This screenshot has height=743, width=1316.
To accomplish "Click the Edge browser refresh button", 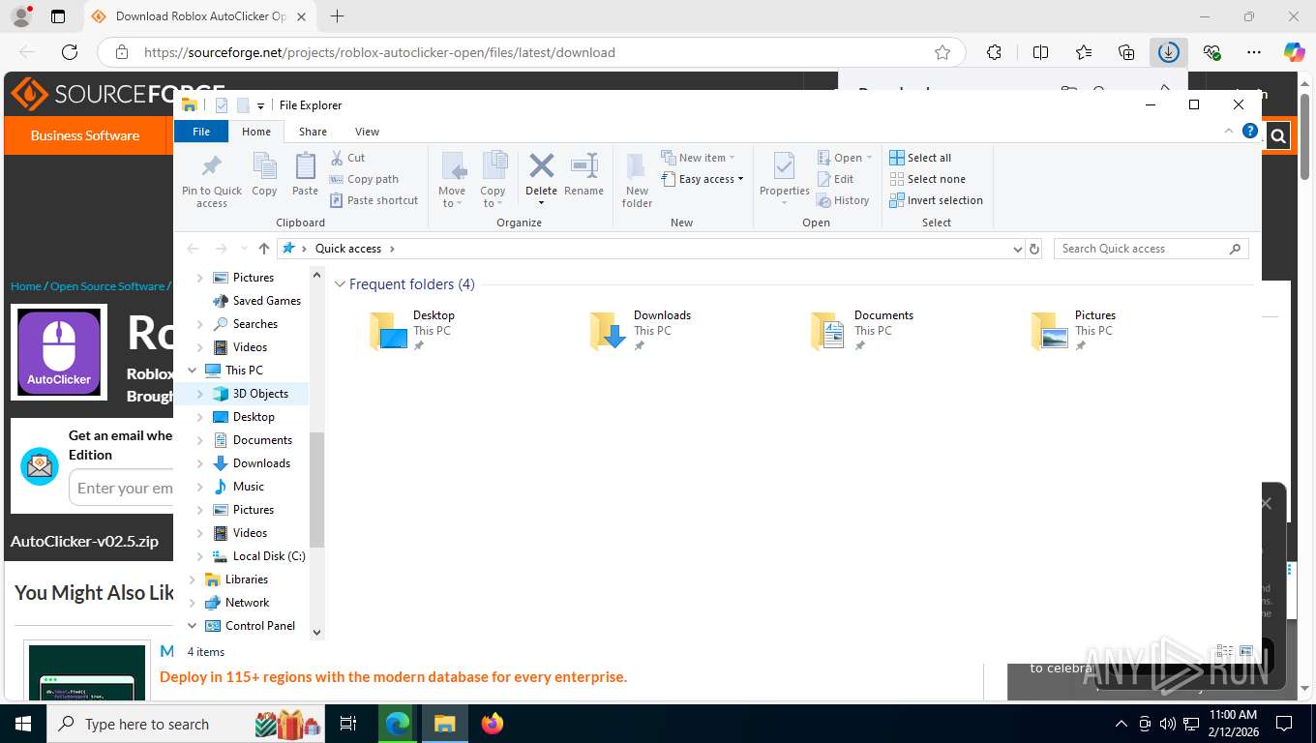I will (69, 52).
